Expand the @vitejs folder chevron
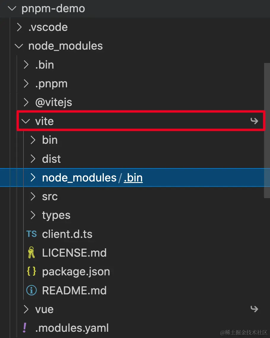 pyautogui.click(x=26, y=102)
